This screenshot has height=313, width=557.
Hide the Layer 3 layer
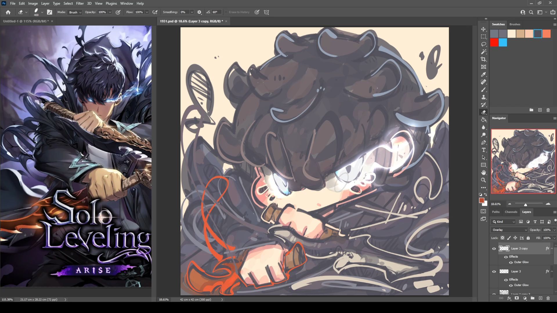(494, 272)
